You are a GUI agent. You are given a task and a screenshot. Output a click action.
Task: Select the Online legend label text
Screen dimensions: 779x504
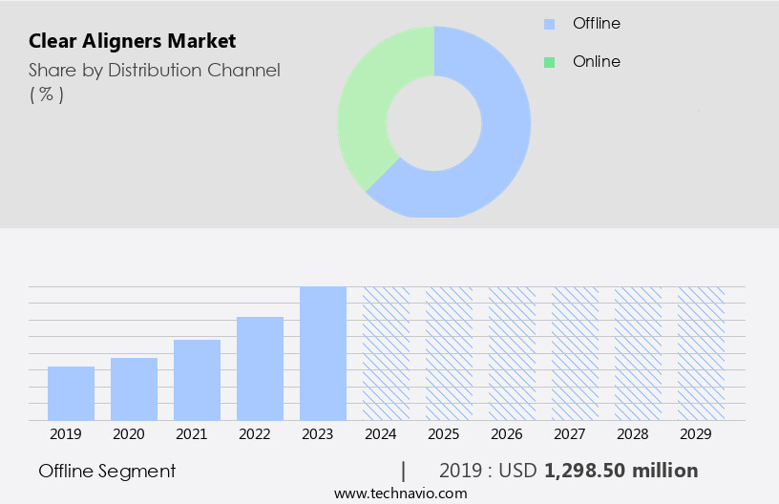click(x=597, y=62)
